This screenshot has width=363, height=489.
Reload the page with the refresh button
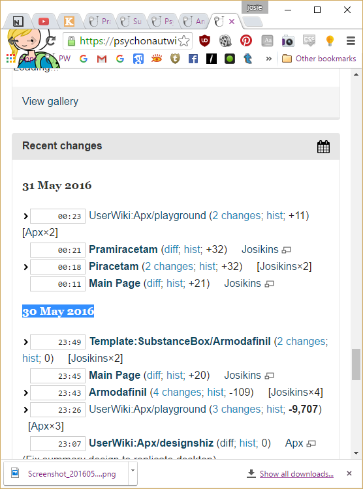point(51,41)
